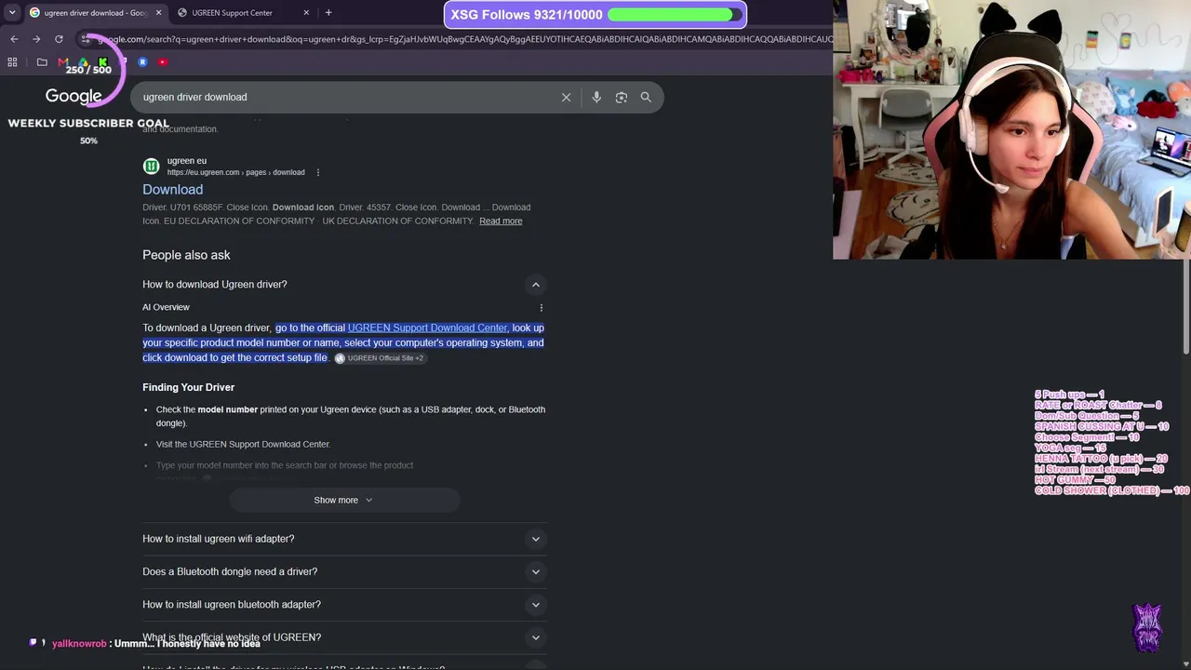The image size is (1191, 670).
Task: Select the People also ask heading
Action: pos(186,255)
